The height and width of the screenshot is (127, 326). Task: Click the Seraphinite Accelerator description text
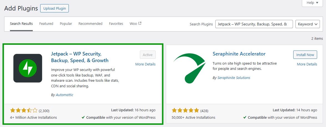click(x=245, y=66)
